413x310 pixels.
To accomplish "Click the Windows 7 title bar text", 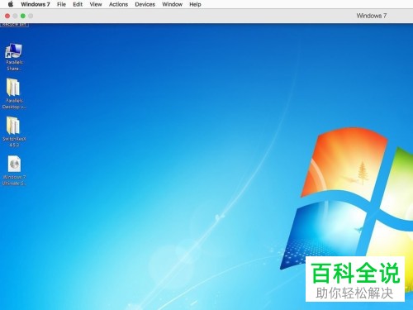I will tap(372, 16).
